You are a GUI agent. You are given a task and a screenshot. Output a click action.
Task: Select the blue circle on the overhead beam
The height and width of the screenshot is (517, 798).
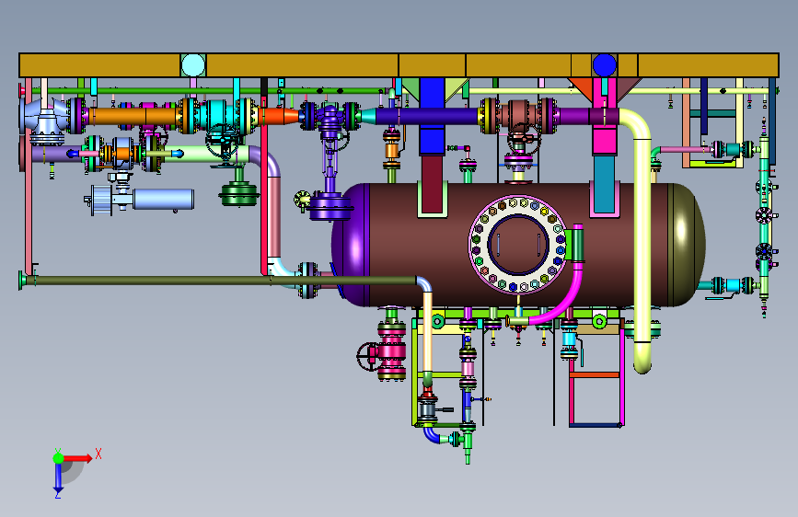pos(604,65)
